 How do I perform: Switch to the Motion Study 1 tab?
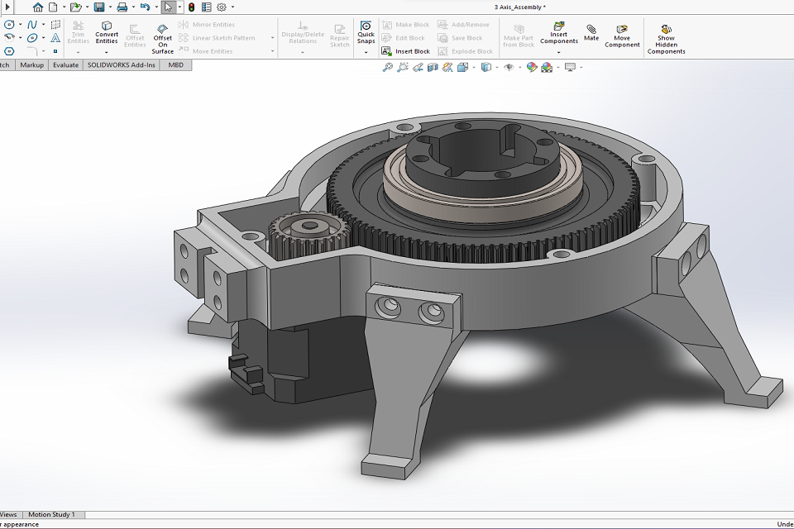(52, 514)
